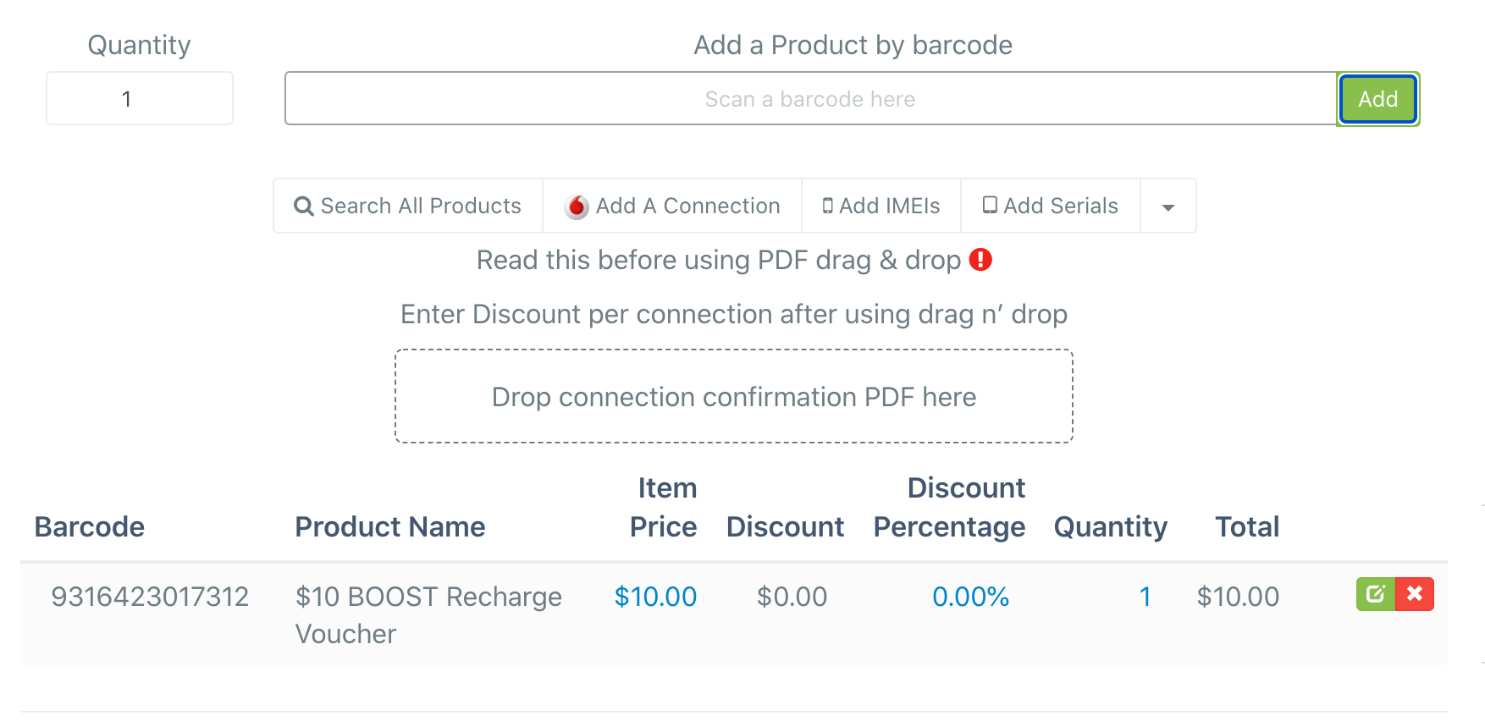Expand the dropdown caret after Add Serials

[x=1168, y=206]
